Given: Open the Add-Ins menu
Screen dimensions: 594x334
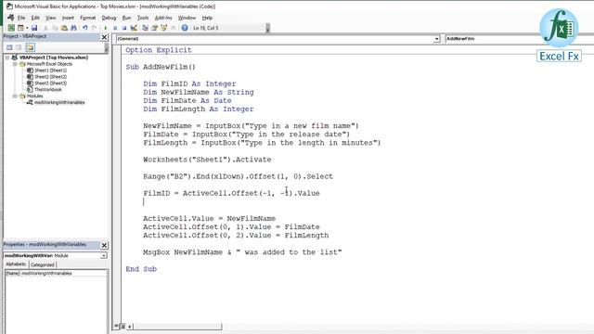Looking at the screenshot, I should [163, 18].
